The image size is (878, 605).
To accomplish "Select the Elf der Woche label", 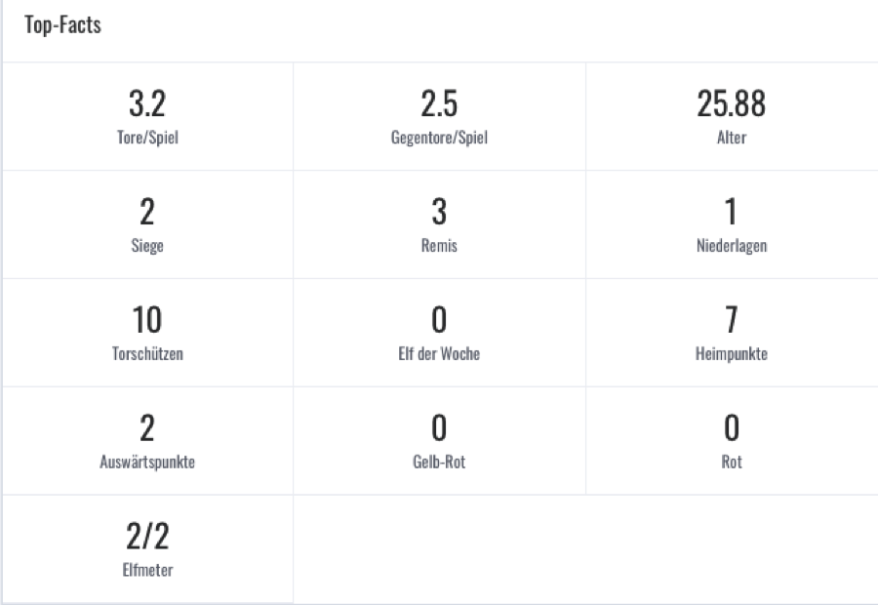I will [x=439, y=354].
